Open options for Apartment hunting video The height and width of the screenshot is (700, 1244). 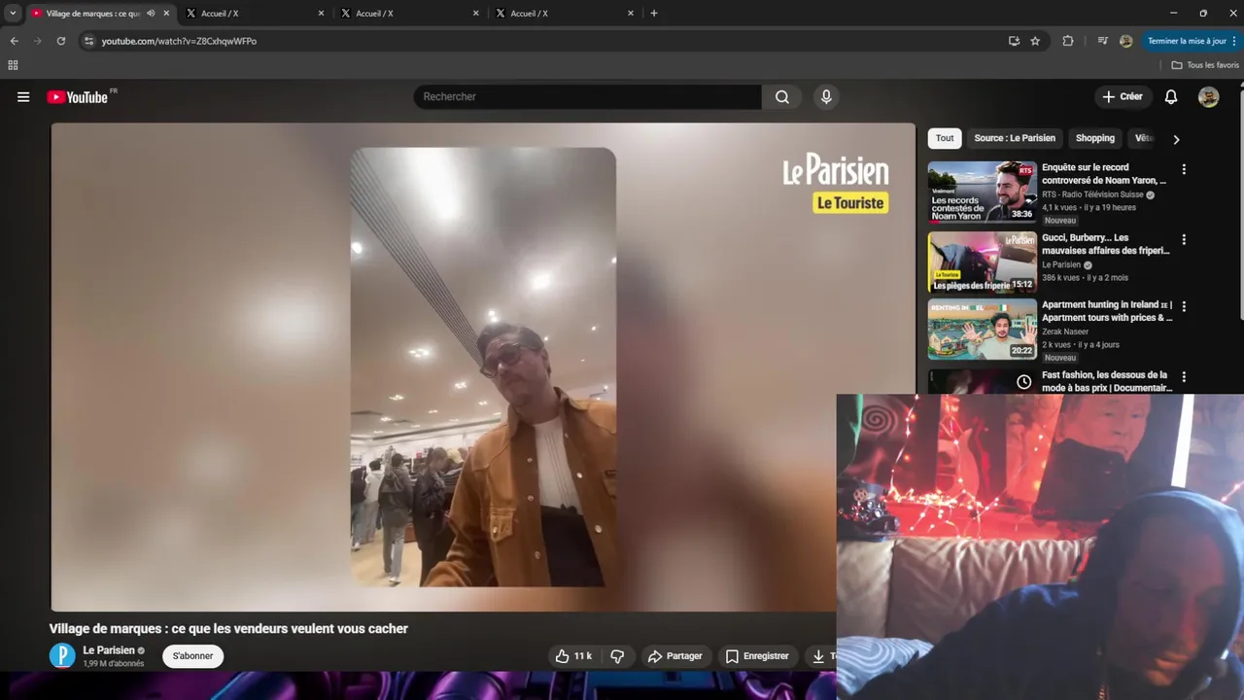click(x=1184, y=306)
